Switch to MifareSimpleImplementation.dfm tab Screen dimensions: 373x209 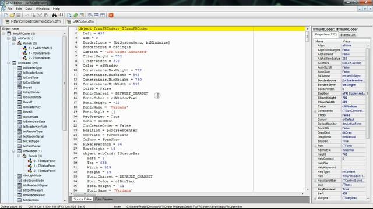pos(33,21)
